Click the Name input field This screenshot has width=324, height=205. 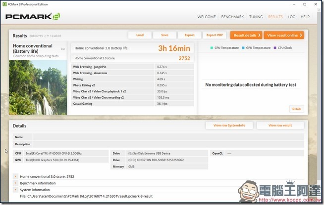click(x=168, y=137)
